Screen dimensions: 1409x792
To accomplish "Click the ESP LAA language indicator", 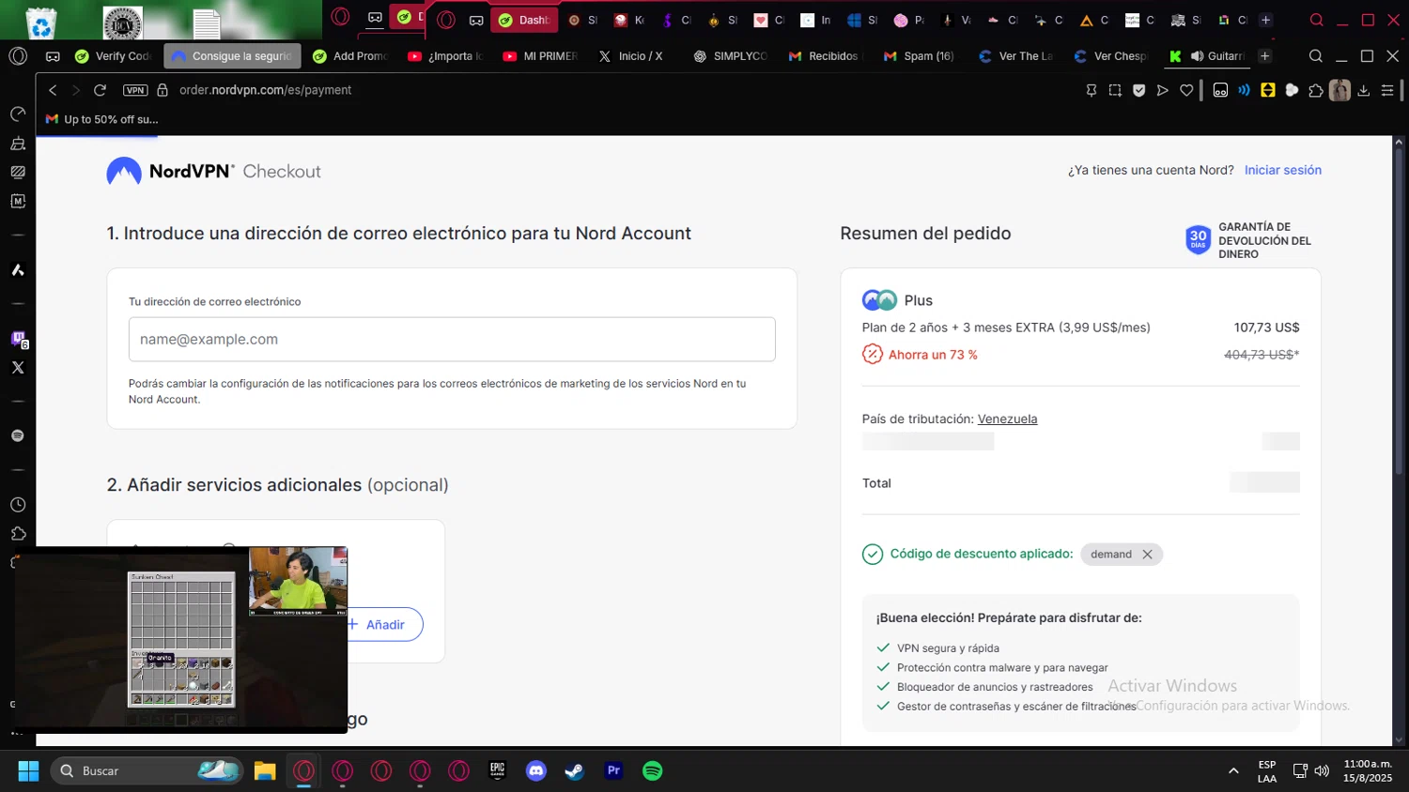I will pos(1267,771).
